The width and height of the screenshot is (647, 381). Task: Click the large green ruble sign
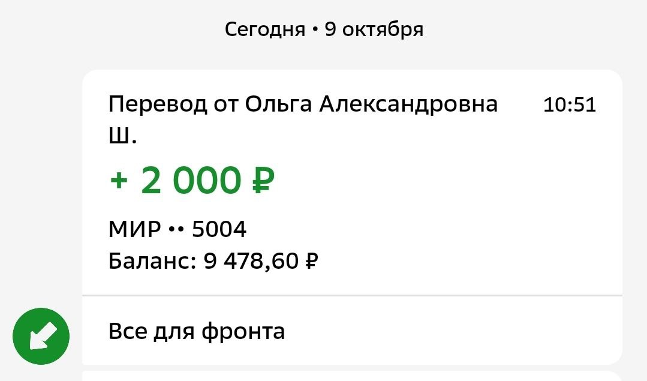pyautogui.click(x=260, y=180)
